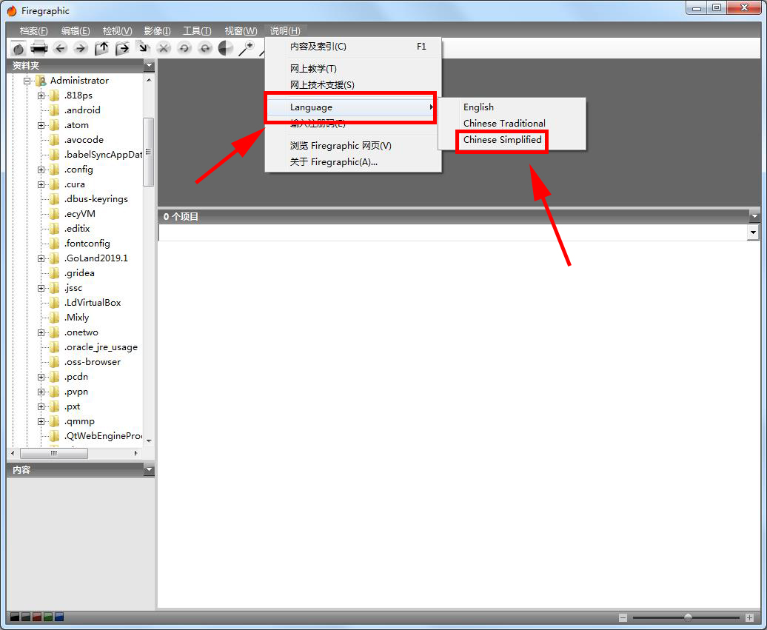Open the 内容 panel dropdown arrow
The height and width of the screenshot is (630, 767).
point(150,469)
